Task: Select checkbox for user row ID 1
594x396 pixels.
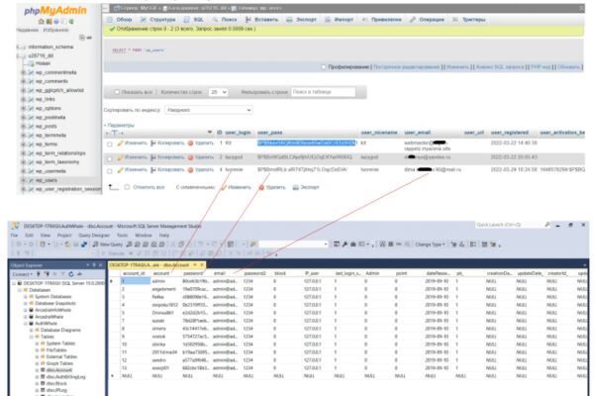Action: click(x=110, y=145)
